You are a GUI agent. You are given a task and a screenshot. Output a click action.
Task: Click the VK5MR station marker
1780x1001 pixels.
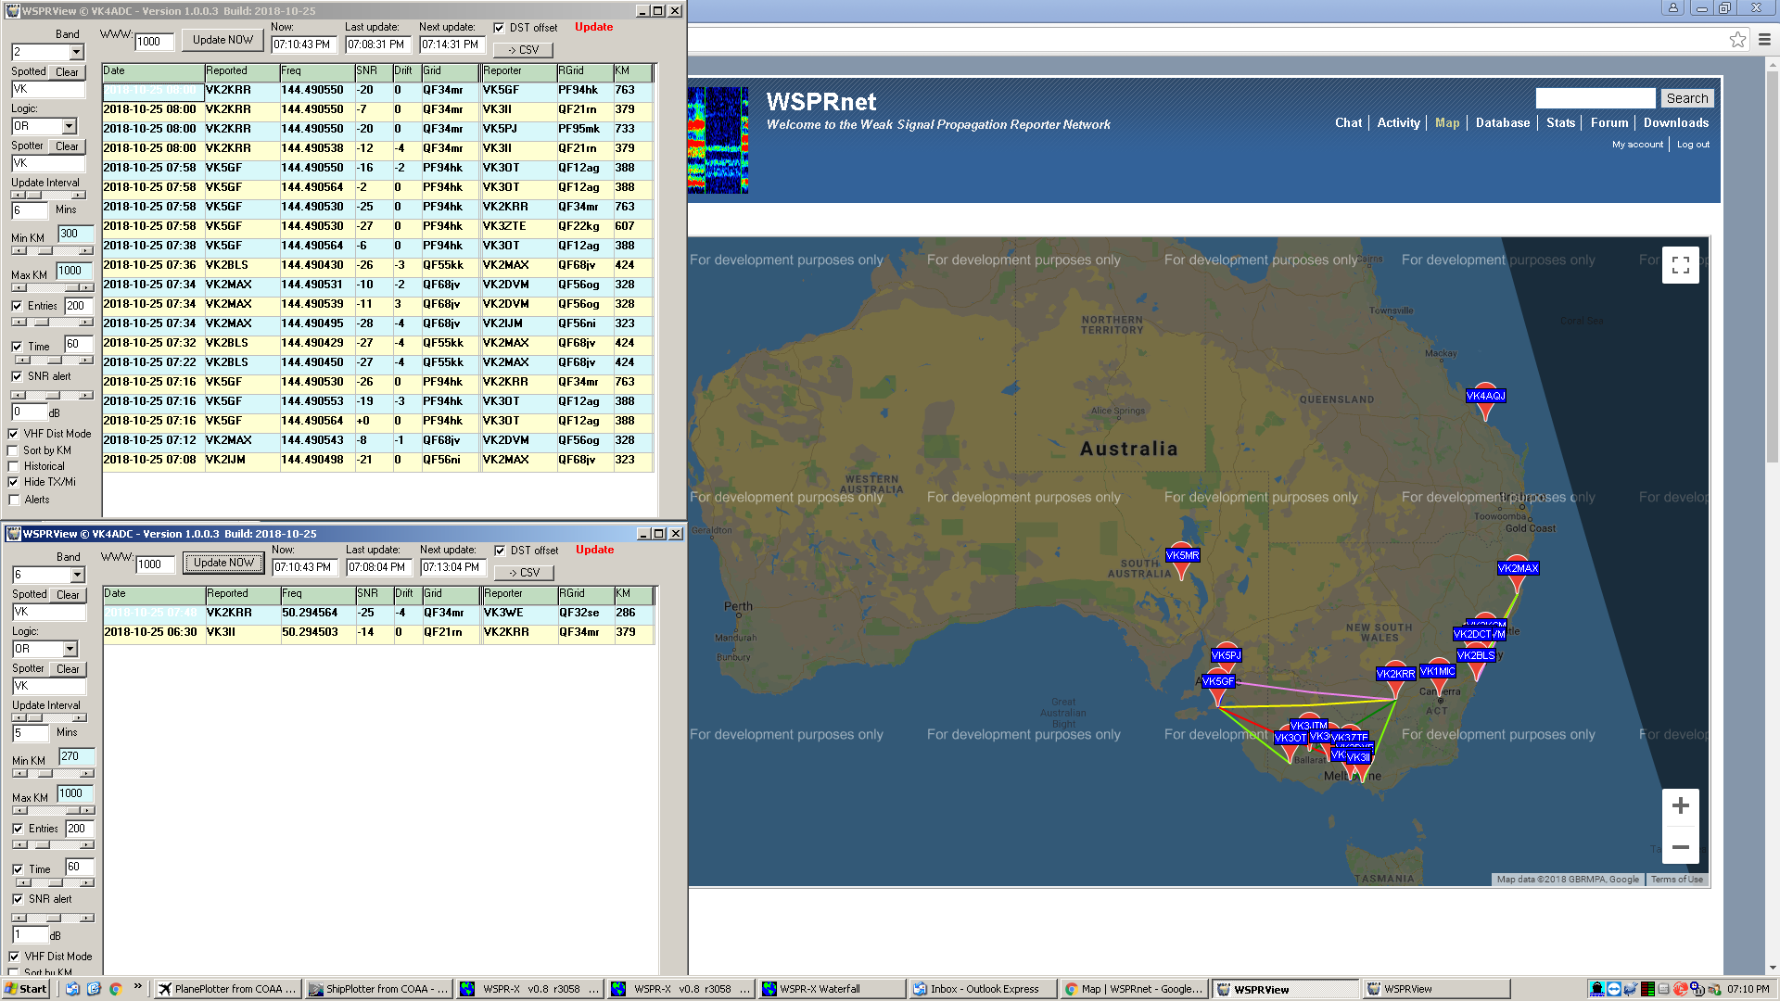tap(1181, 559)
